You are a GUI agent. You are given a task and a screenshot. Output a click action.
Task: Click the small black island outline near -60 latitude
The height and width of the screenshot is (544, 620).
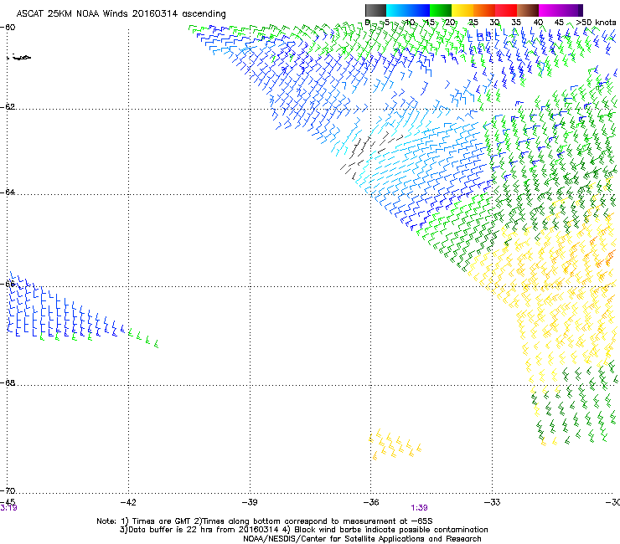pyautogui.click(x=19, y=58)
